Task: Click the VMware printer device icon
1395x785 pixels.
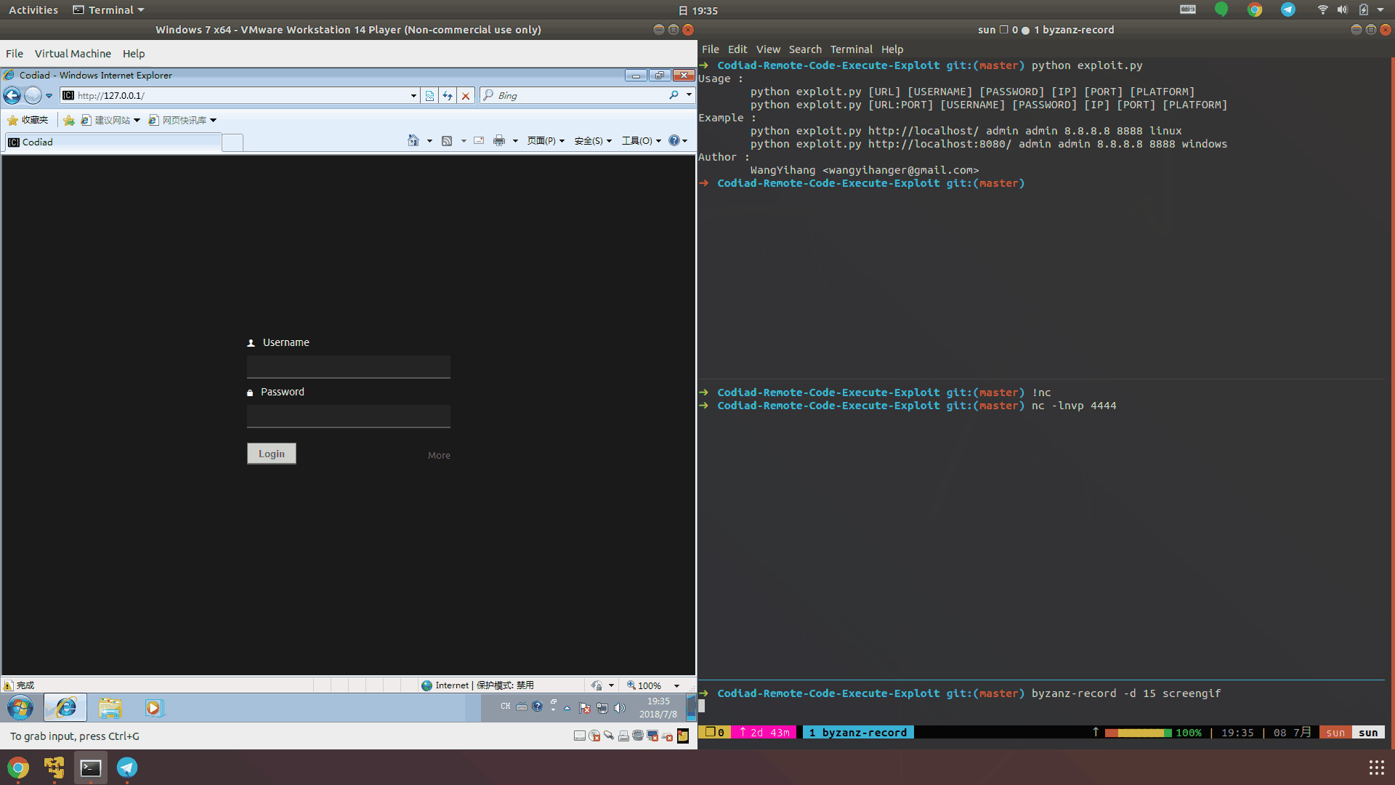Action: 623,736
